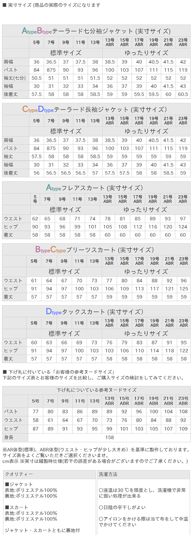Select the ※AR体型(標準) note line
The width and height of the screenshot is (191, 535).
tap(96, 449)
